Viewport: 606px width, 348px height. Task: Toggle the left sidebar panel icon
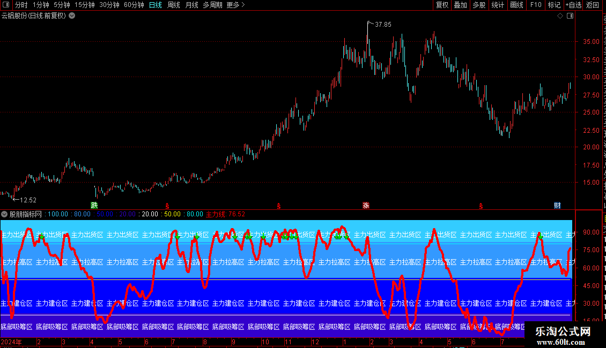point(6,5)
